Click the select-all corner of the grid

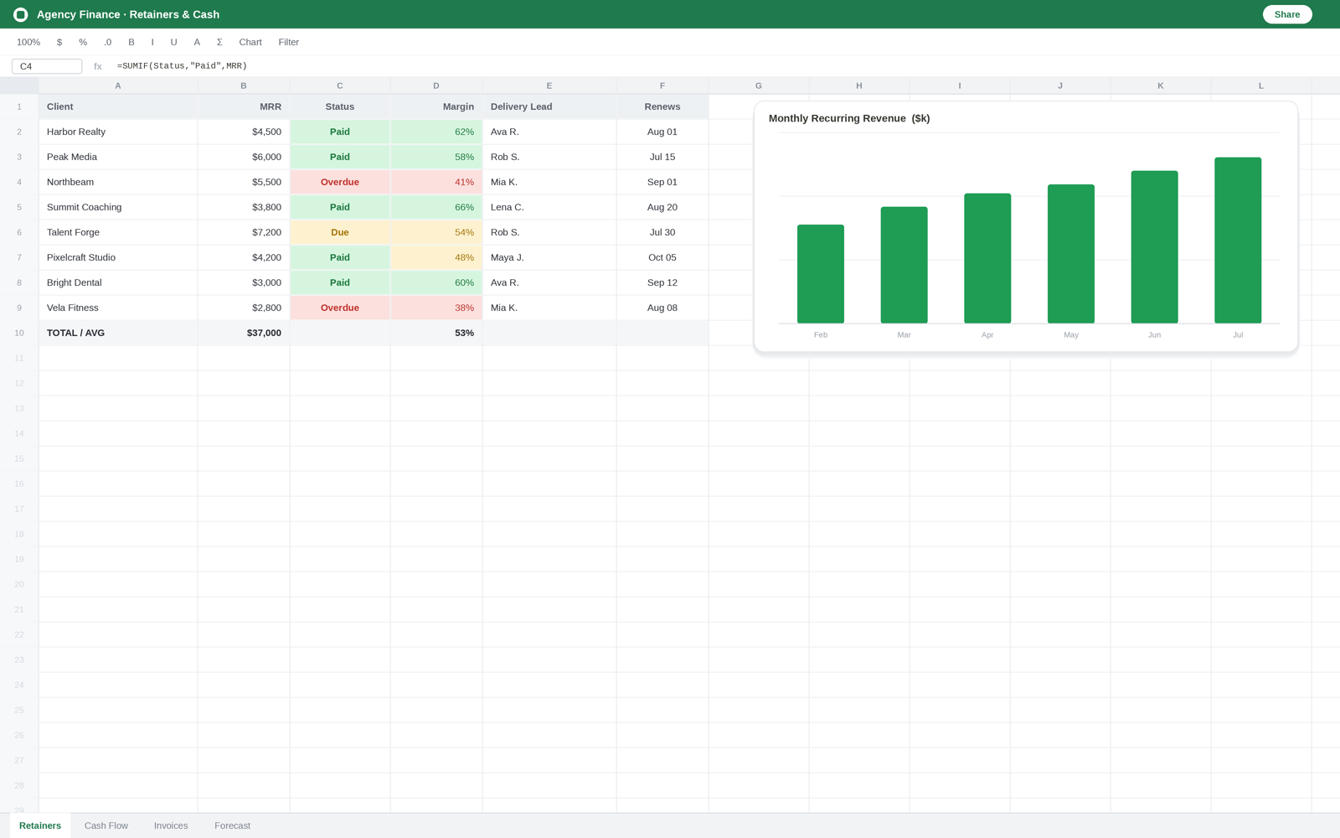[19, 85]
